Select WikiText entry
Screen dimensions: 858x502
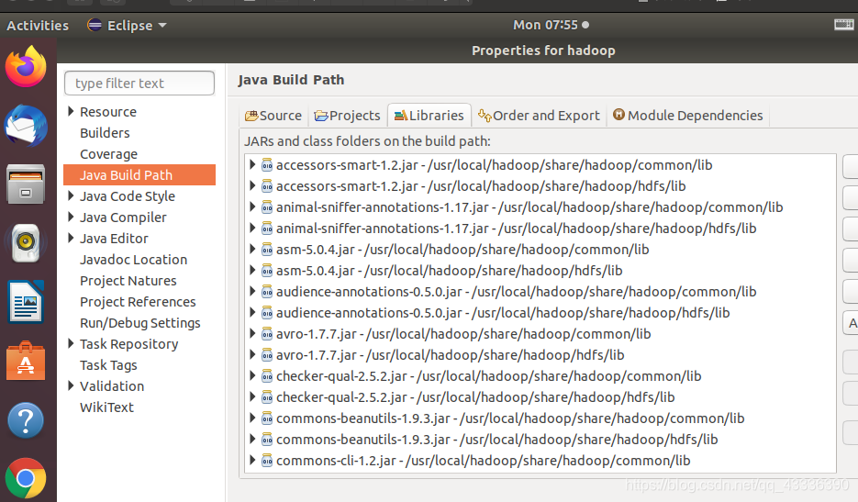coord(106,407)
